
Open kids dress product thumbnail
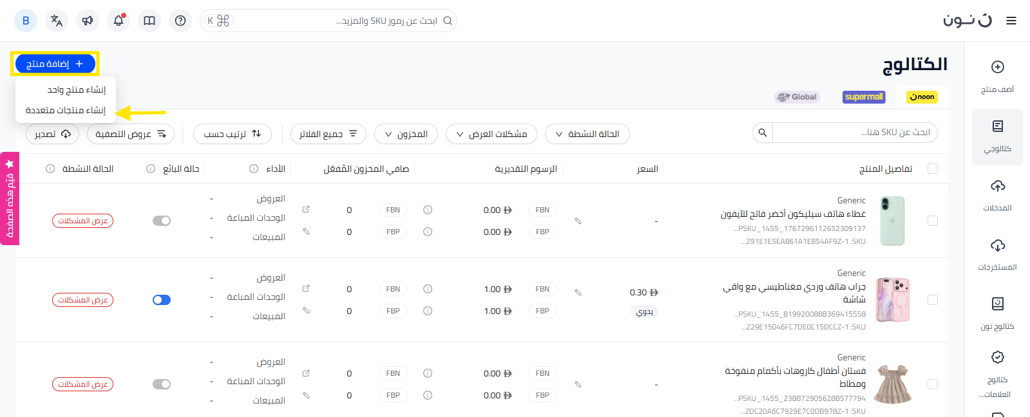pyautogui.click(x=892, y=384)
